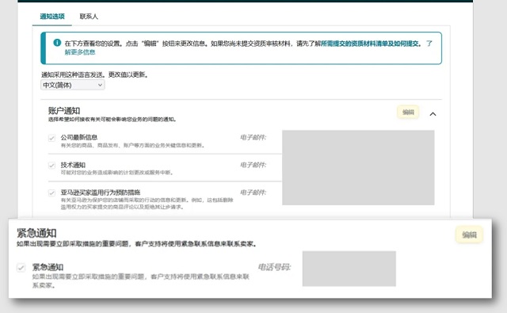Screen dimensions: 507x313
Task: Click the redacted email address area
Action: (x=358, y=167)
